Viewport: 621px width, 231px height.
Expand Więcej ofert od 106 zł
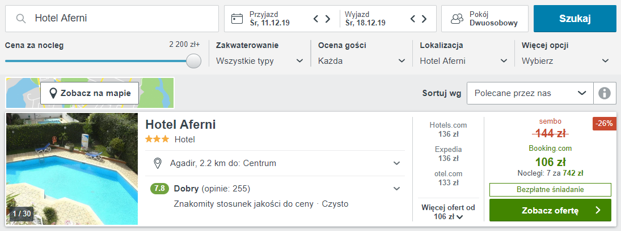click(x=449, y=212)
